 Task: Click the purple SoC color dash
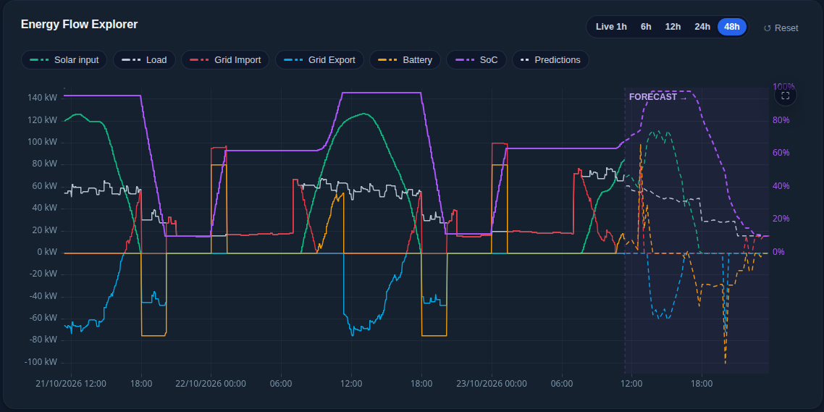point(464,60)
